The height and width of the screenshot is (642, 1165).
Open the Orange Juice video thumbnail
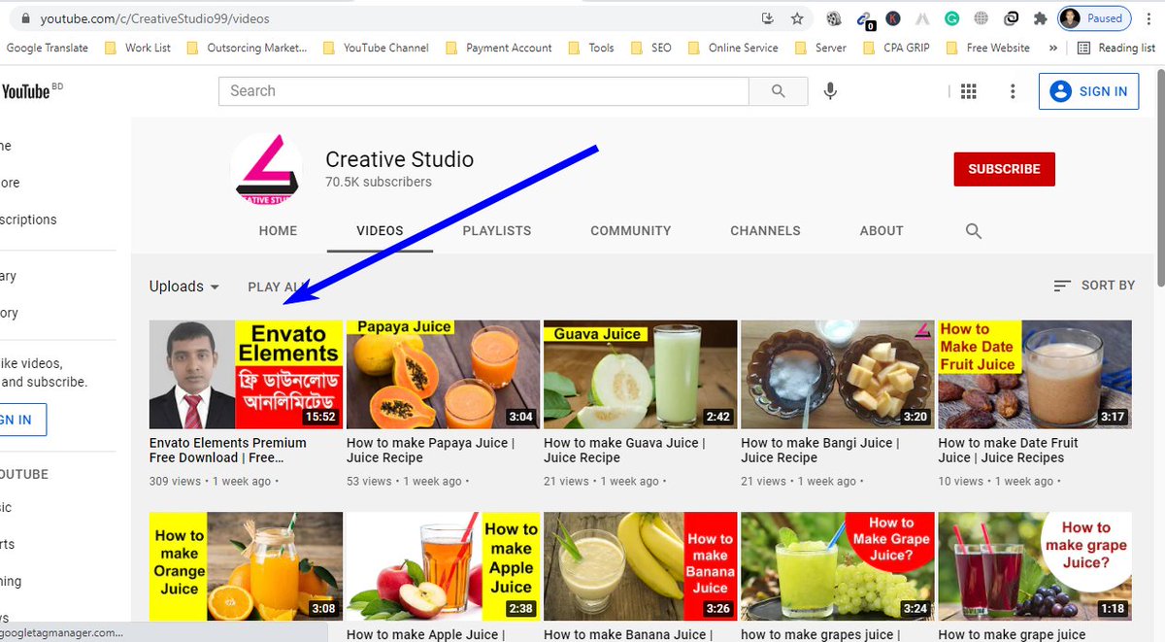246,567
